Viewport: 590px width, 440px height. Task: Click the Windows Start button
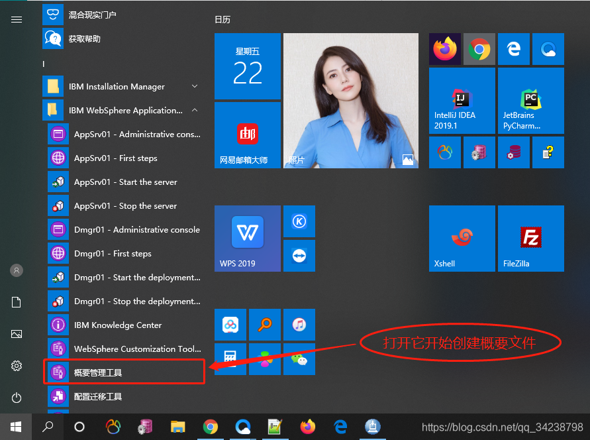[16, 427]
